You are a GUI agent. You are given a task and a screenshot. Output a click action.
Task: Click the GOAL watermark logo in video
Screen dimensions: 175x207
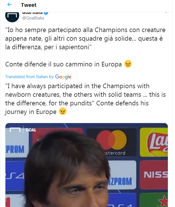pyautogui.click(x=23, y=130)
